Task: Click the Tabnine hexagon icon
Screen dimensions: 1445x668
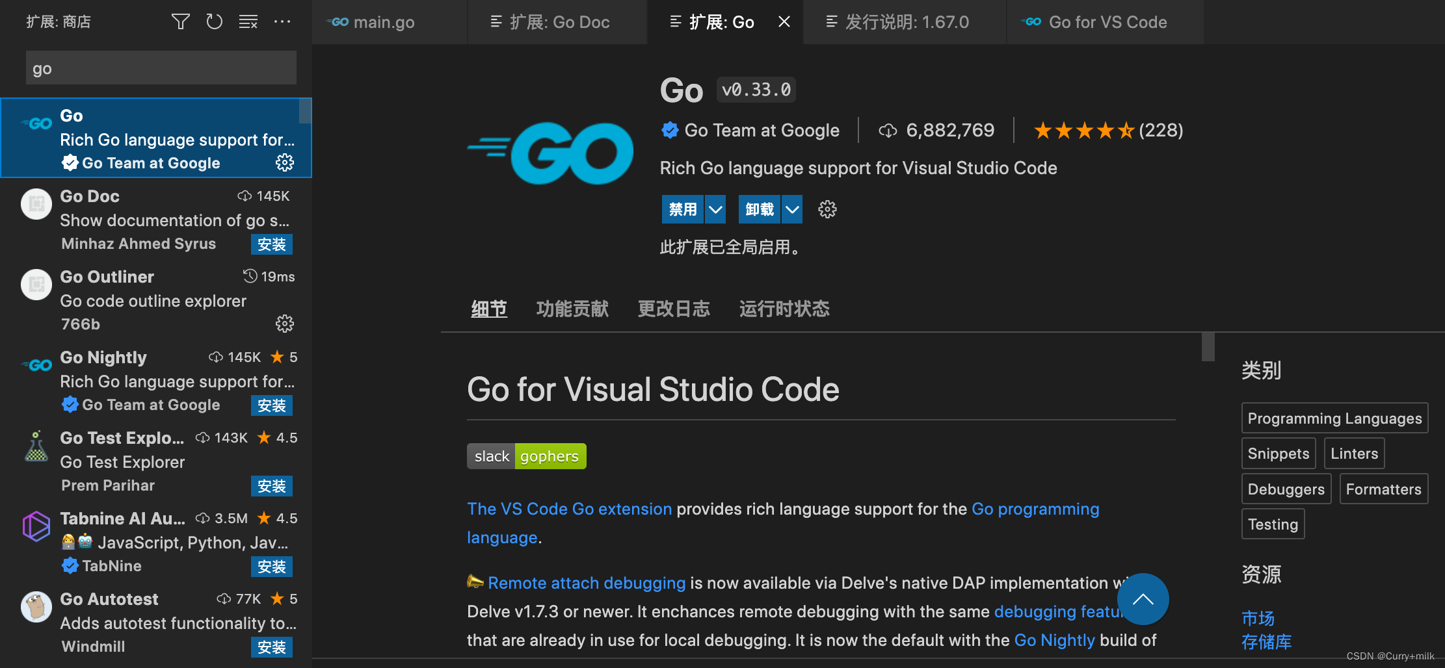Action: [x=36, y=526]
